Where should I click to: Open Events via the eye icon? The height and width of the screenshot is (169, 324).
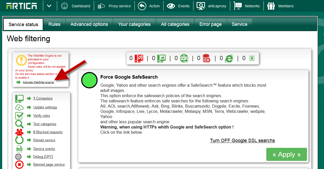171,6
